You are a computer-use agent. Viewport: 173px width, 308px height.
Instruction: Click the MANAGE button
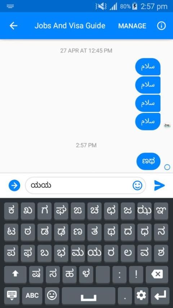[x=132, y=26]
